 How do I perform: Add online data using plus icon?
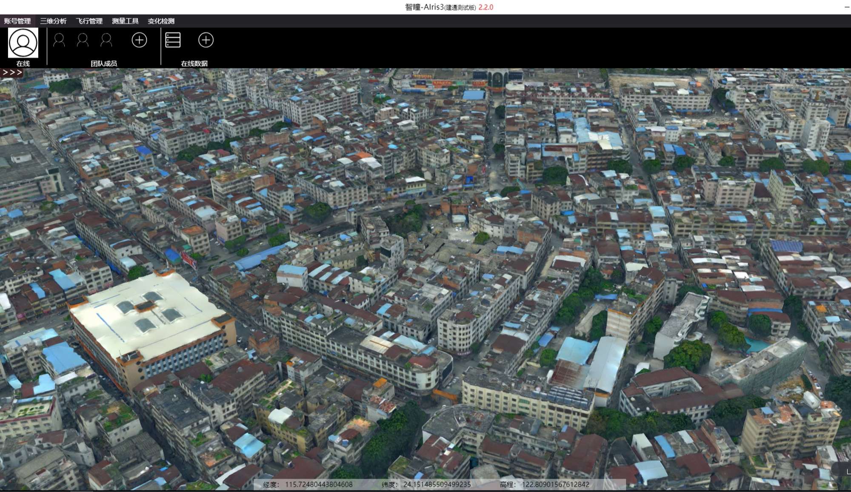[206, 40]
